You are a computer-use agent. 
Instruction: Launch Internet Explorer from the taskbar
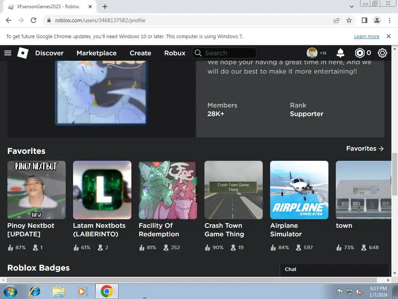(x=35, y=291)
